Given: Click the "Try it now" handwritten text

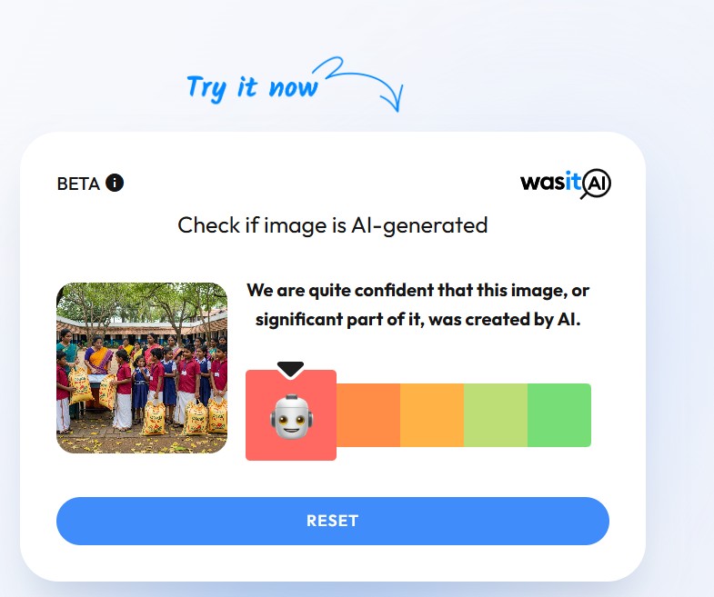Looking at the screenshot, I should [x=252, y=87].
